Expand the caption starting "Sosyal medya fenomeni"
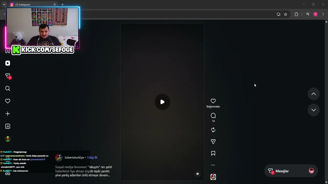 pos(84,171)
